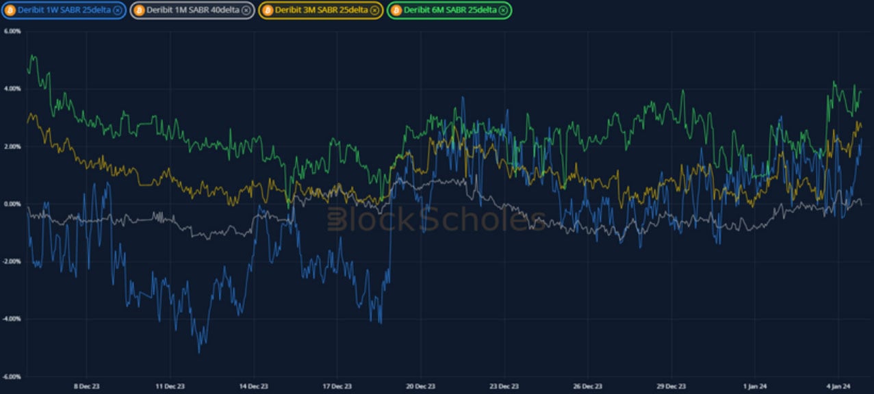Select the blue Deribit 1W SABR 25delta label
This screenshot has height=394, width=874.
pyautogui.click(x=64, y=10)
